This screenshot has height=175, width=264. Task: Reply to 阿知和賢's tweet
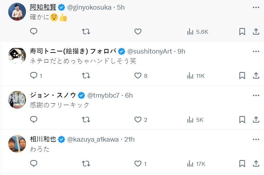click(x=34, y=32)
